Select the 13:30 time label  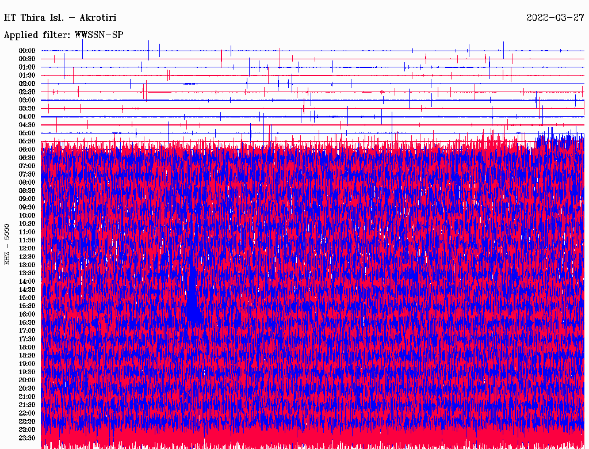[27, 273]
